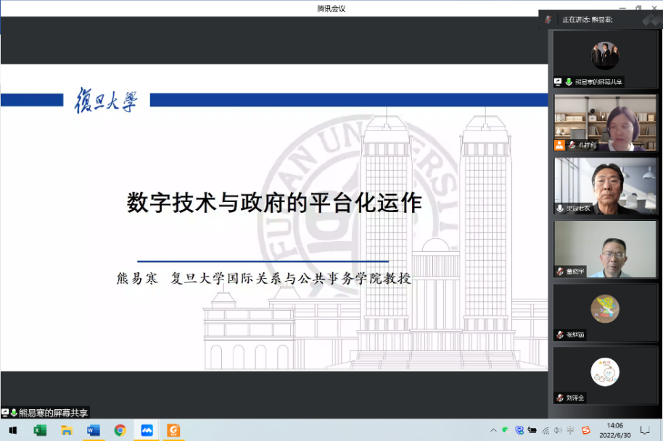Click muted mic icon on cartoon-hat avatar tile
Image resolution: width=663 pixels, height=441 pixels.
click(560, 335)
